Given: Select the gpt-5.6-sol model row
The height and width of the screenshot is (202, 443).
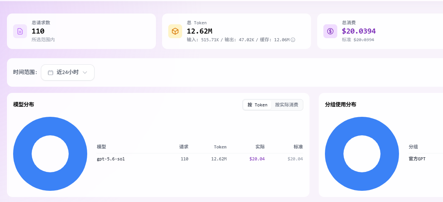Looking at the screenshot, I should tap(200, 159).
